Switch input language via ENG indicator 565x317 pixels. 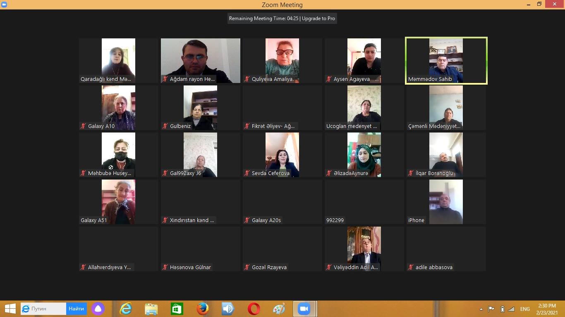pos(525,309)
